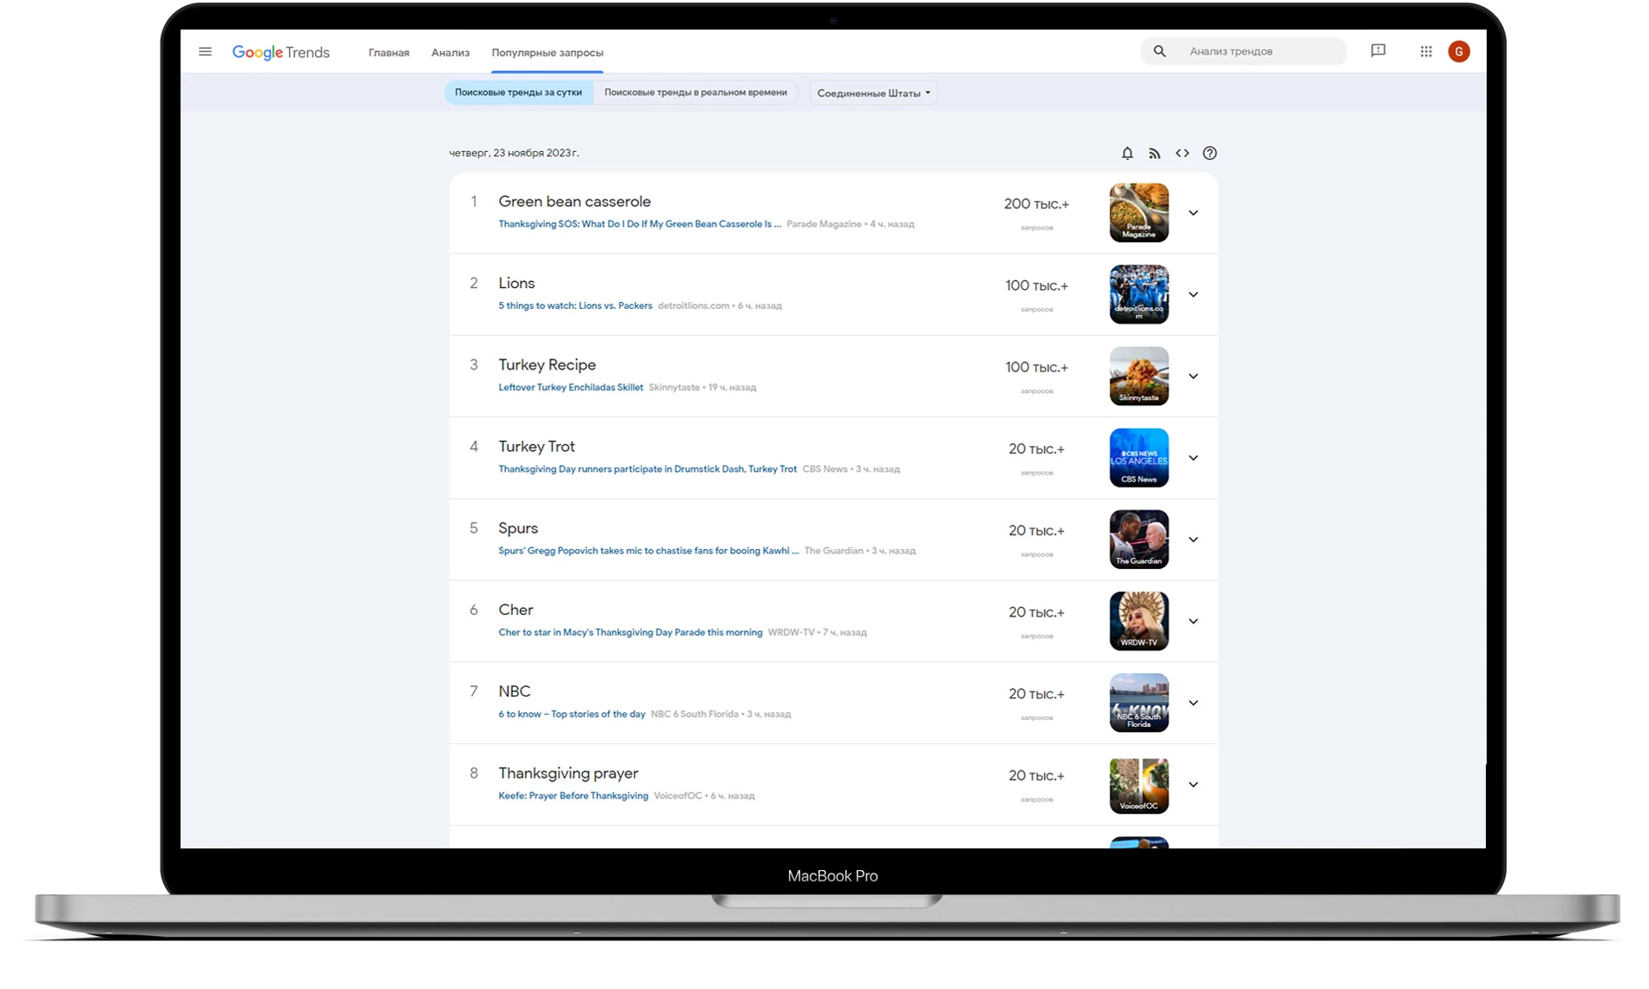
Task: Click the WRDW-TV Cher thumbnail
Action: click(1139, 620)
